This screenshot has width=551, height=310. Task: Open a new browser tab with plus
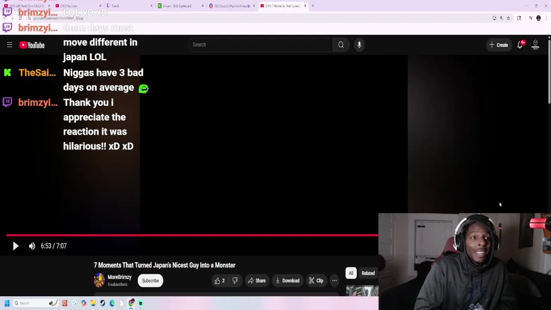click(x=313, y=6)
